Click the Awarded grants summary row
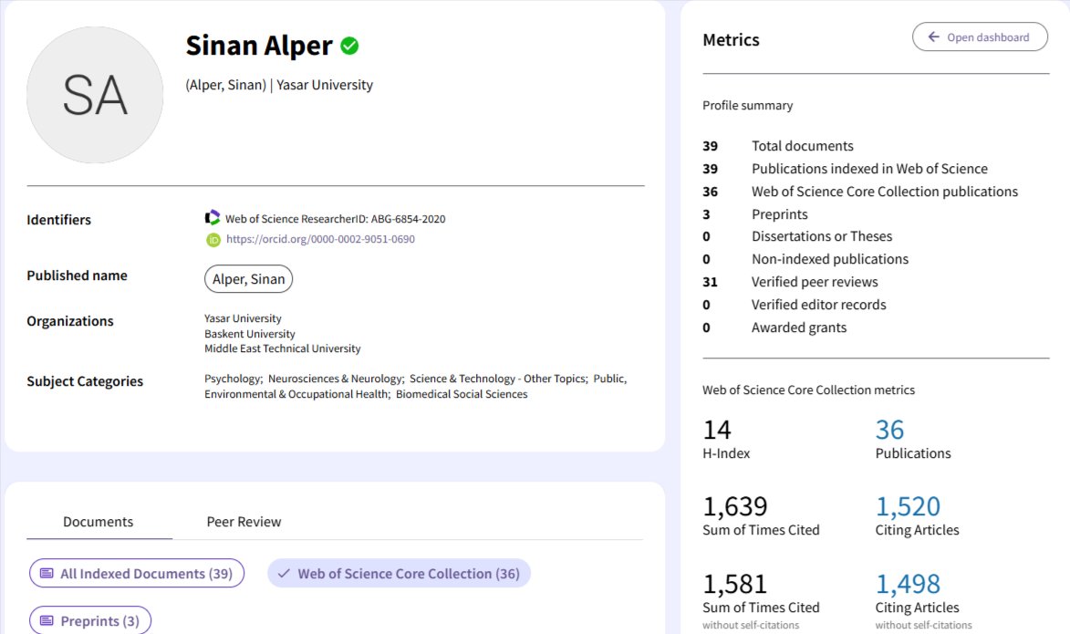Image resolution: width=1070 pixels, height=634 pixels. 774,327
